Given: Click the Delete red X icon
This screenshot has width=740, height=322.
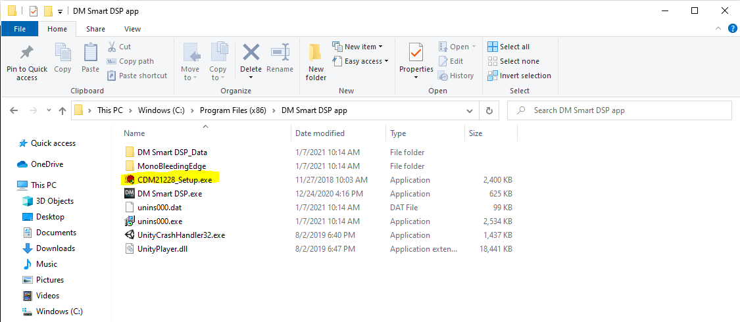Looking at the screenshot, I should [251, 52].
